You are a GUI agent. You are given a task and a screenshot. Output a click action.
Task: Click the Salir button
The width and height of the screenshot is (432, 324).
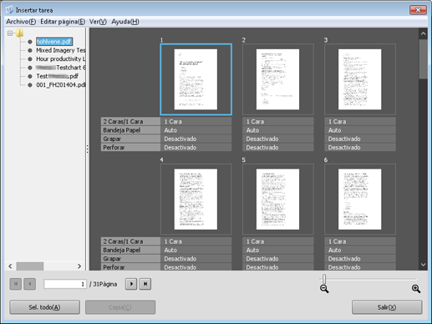[387, 307]
